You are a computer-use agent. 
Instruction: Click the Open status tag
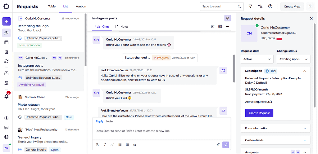pyautogui.click(x=55, y=150)
